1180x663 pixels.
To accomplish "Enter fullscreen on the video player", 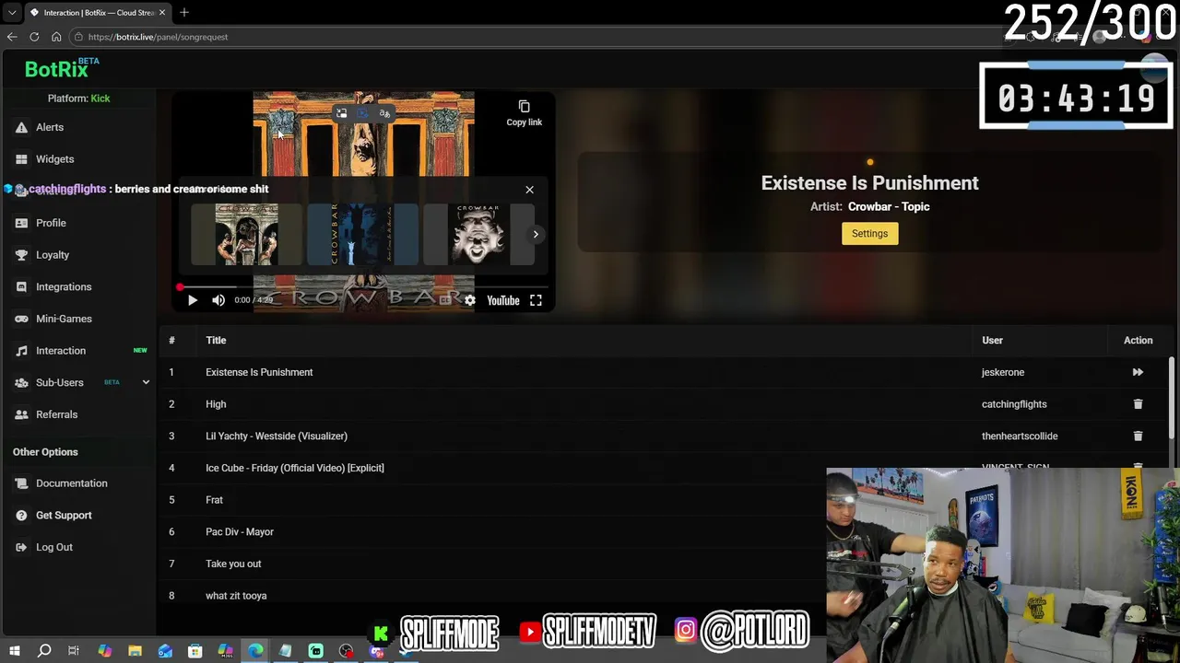I will [x=536, y=300].
